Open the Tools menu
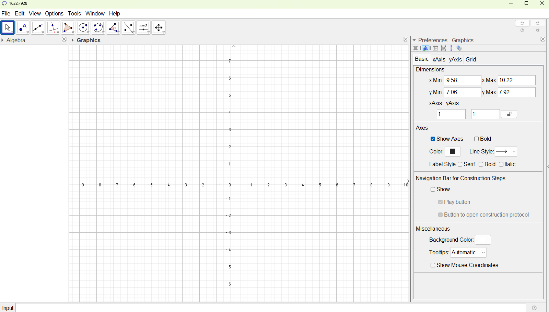This screenshot has height=312, width=549. coord(74,13)
